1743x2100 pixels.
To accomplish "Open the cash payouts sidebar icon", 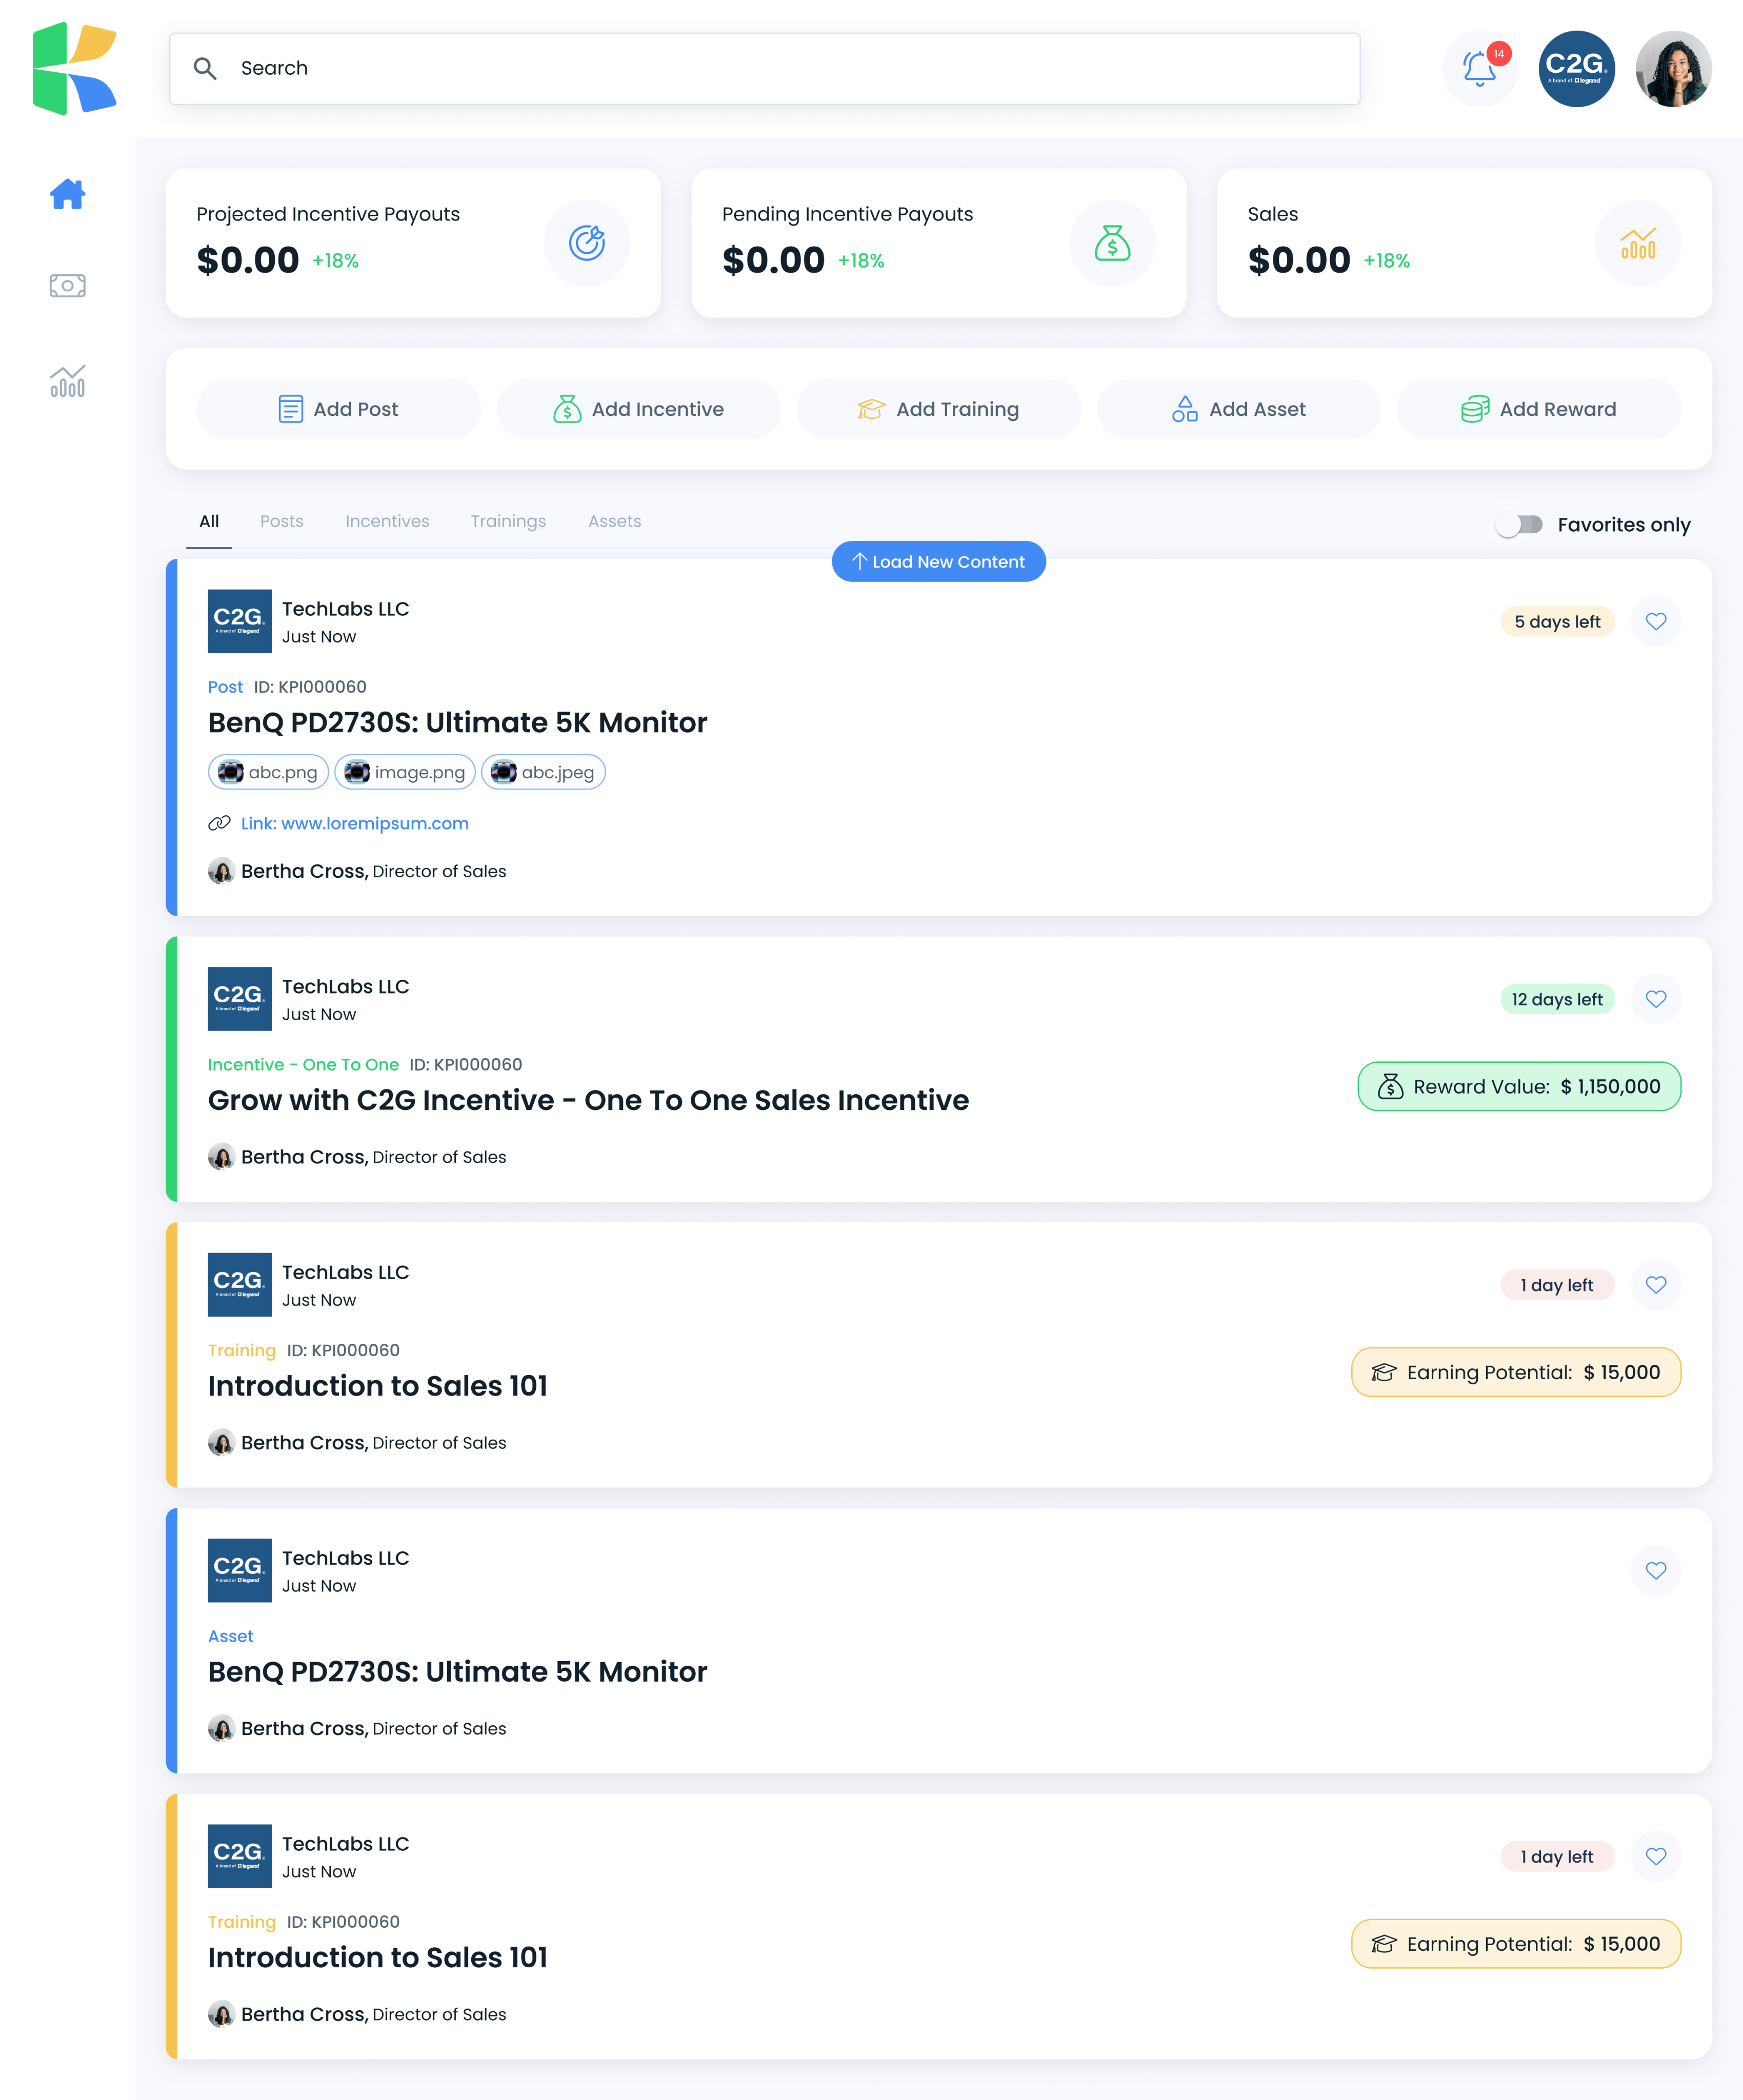I will coord(67,286).
